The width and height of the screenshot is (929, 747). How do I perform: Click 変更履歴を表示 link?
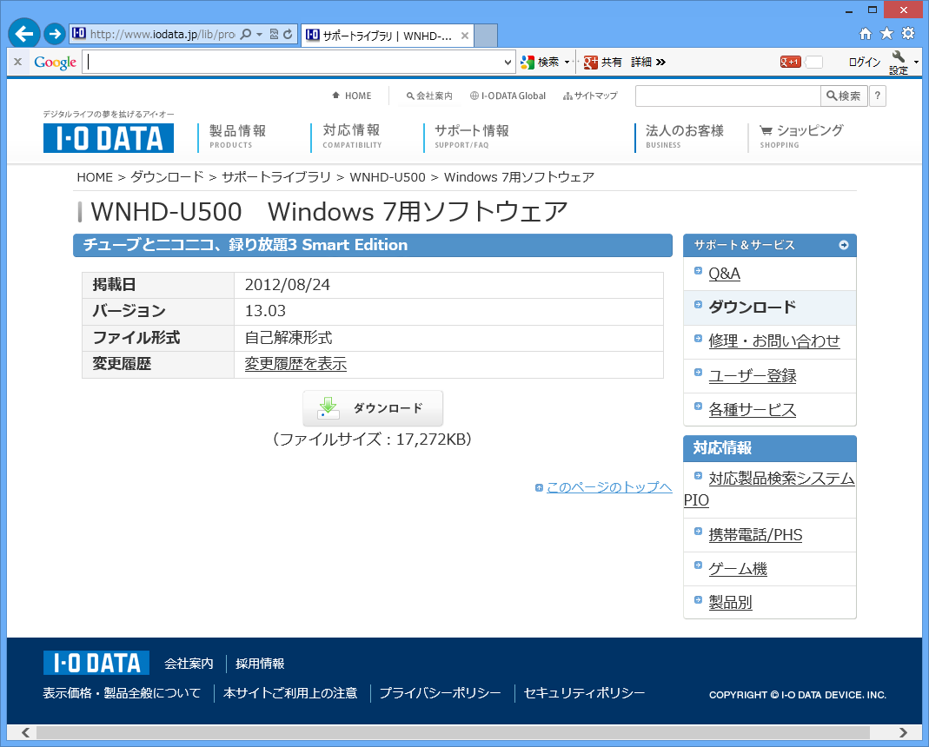pos(295,364)
